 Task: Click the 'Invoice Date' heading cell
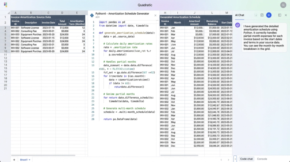click(48, 22)
